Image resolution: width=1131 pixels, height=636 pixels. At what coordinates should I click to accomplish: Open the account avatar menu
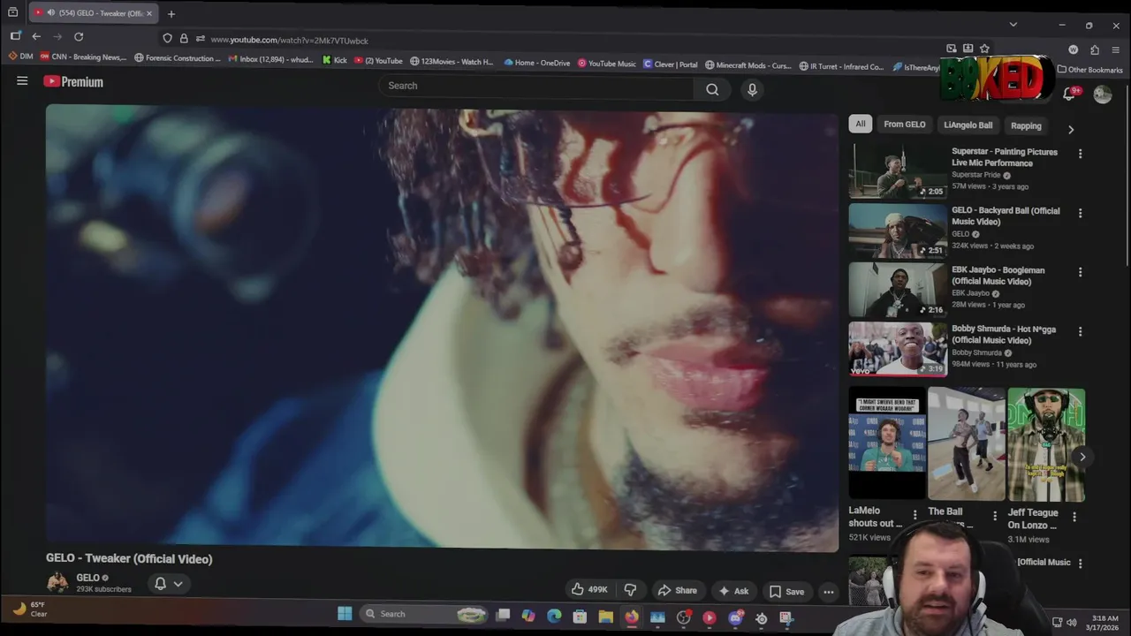pyautogui.click(x=1102, y=95)
